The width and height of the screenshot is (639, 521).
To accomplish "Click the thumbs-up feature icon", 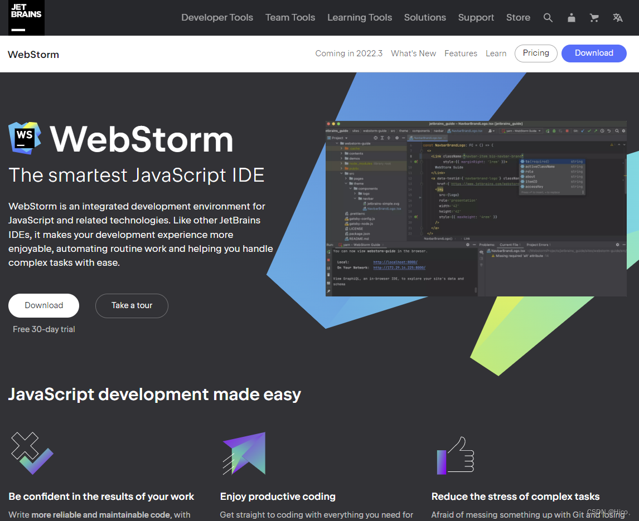I will pyautogui.click(x=456, y=455).
